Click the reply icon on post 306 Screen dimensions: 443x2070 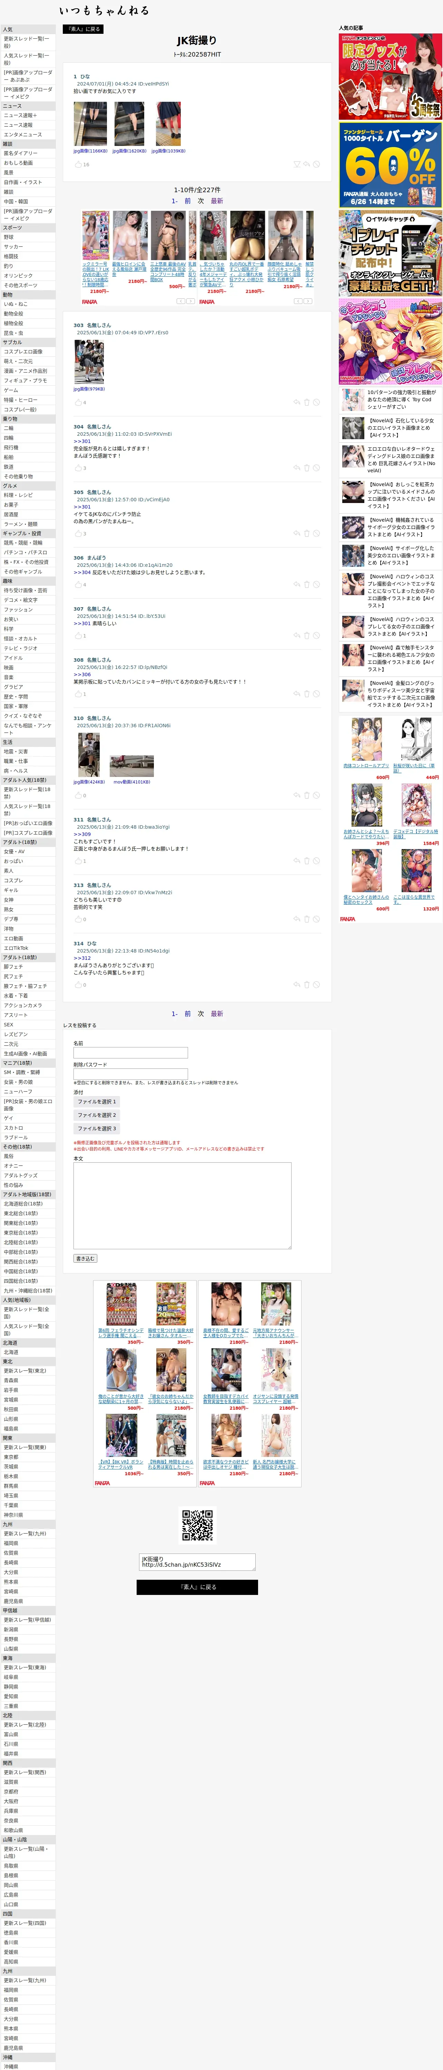(x=297, y=584)
